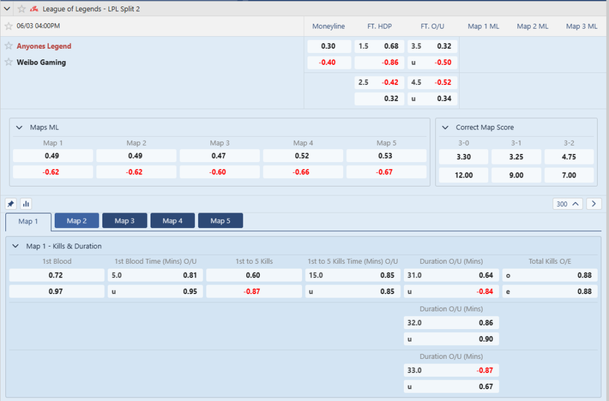Choose under 3.5 at -0.50
This screenshot has width=609, height=401.
432,62
